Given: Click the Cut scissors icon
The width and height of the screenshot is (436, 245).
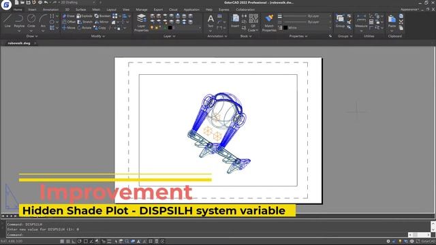Looking at the screenshot, I should (401, 22).
